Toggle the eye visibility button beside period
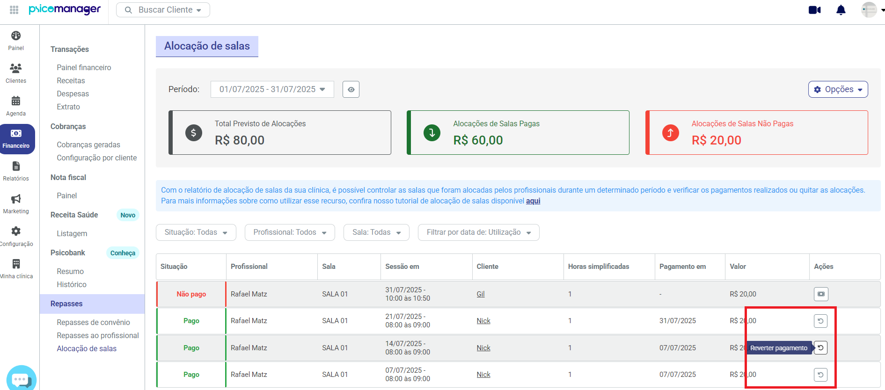 coord(351,89)
